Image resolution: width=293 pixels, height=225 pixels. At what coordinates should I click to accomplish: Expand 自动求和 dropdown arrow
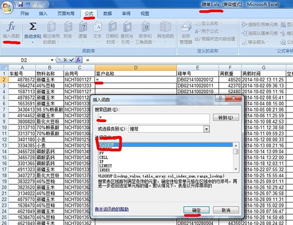[33, 43]
